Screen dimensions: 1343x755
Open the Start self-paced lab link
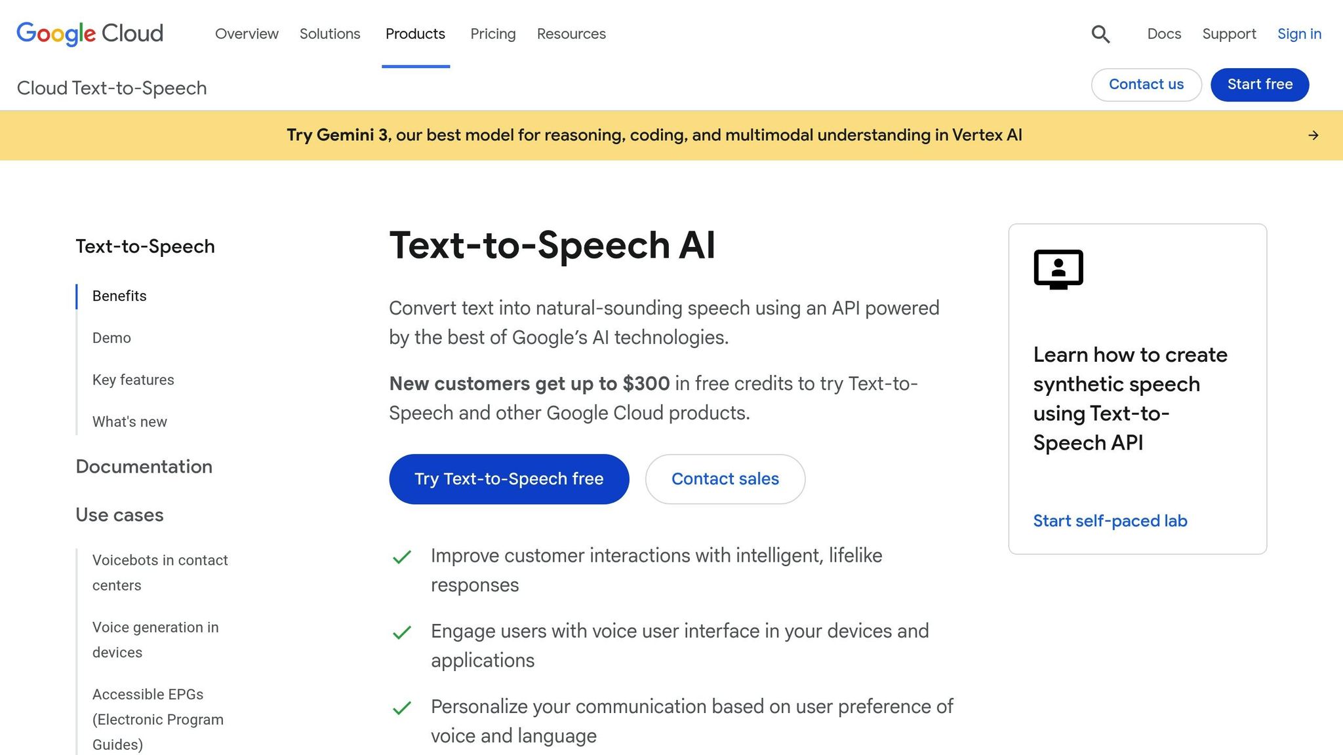coord(1110,521)
